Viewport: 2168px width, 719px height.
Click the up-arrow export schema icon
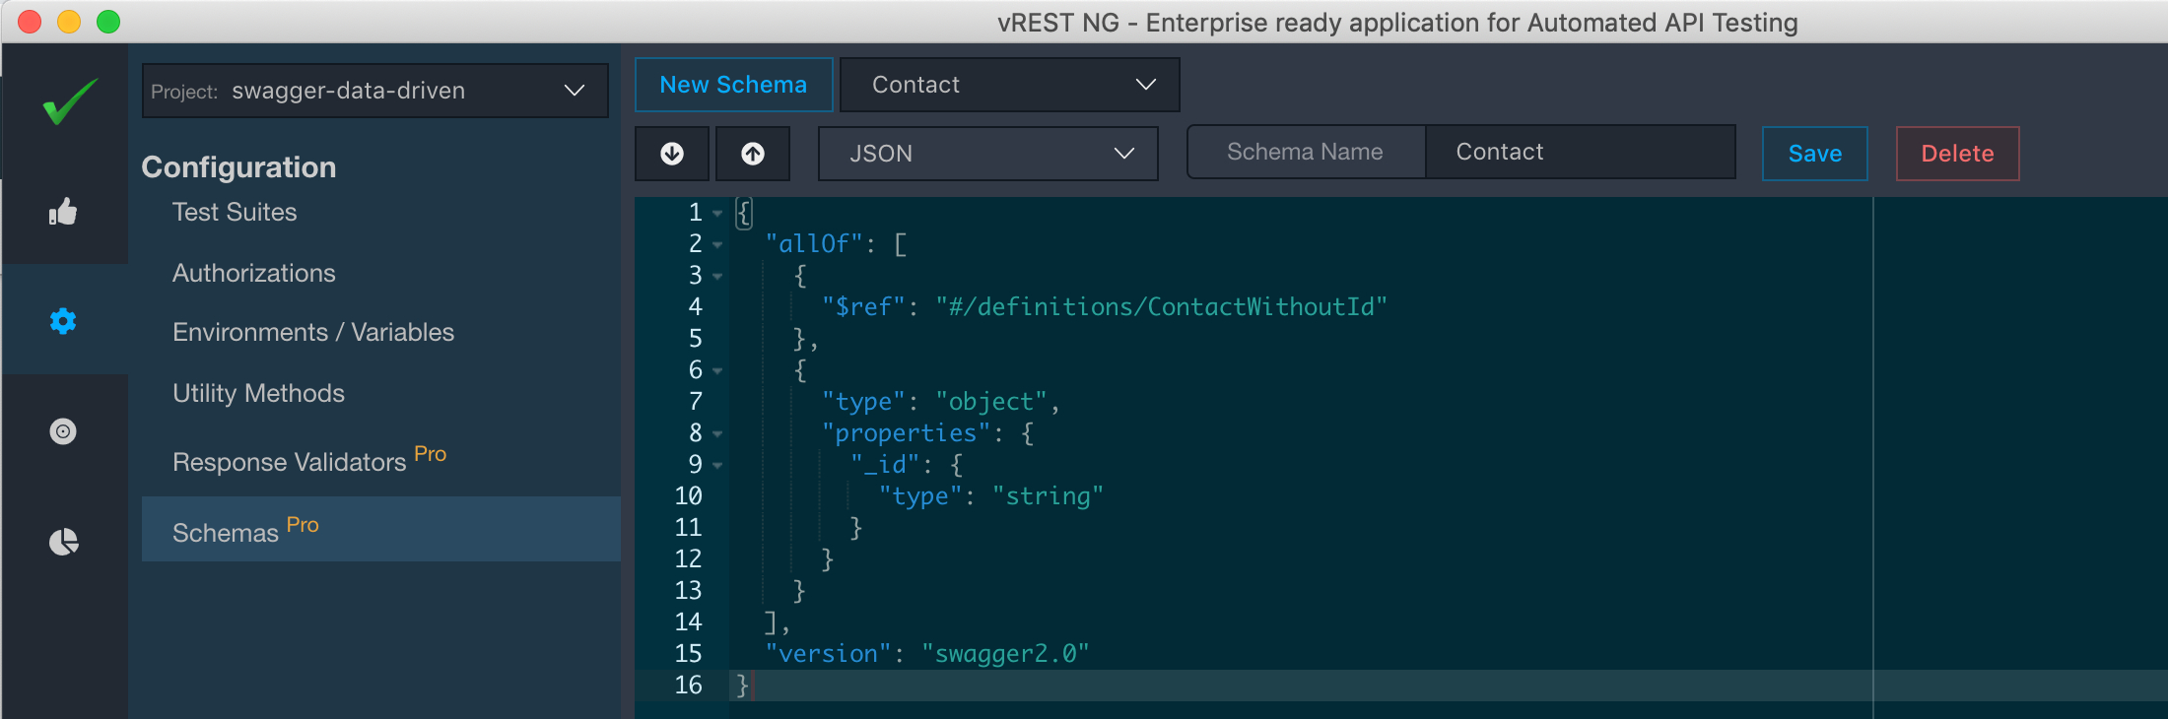[753, 154]
